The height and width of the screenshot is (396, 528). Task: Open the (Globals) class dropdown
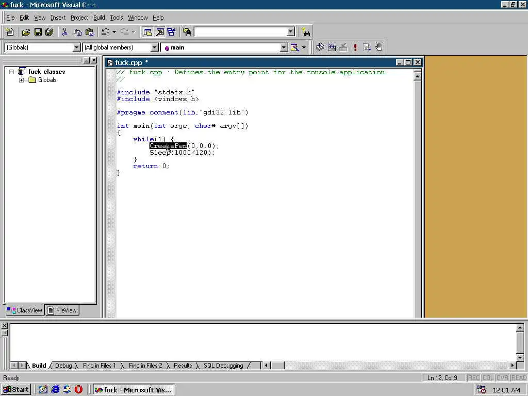[x=76, y=47]
